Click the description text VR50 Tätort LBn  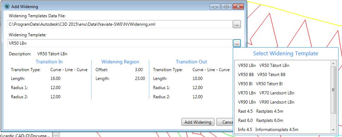click(x=52, y=54)
